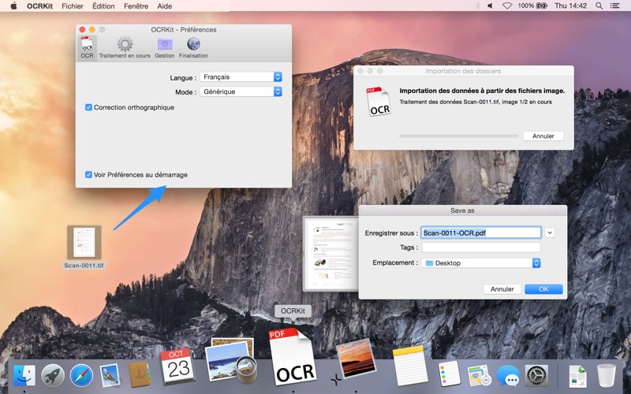Expand the Langue dropdown set to Français
The image size is (631, 394).
click(x=241, y=76)
